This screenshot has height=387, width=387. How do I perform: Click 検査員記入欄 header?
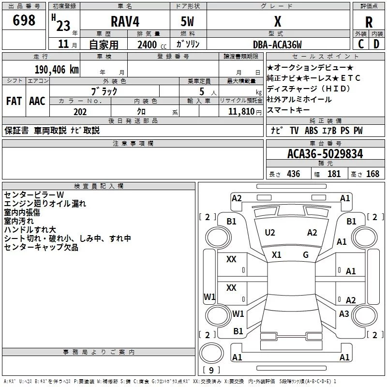99,186
